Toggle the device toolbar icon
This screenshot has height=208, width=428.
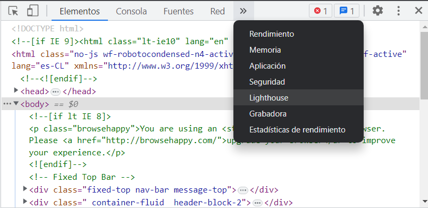pos(33,11)
